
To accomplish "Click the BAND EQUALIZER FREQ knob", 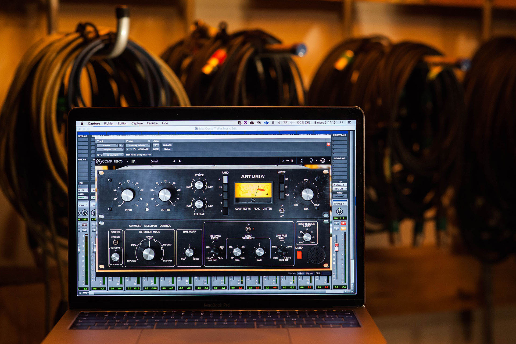I will (237, 252).
